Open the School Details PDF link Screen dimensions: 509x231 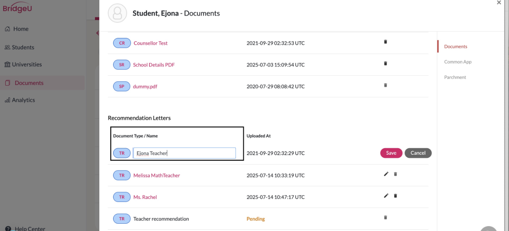coord(154,65)
